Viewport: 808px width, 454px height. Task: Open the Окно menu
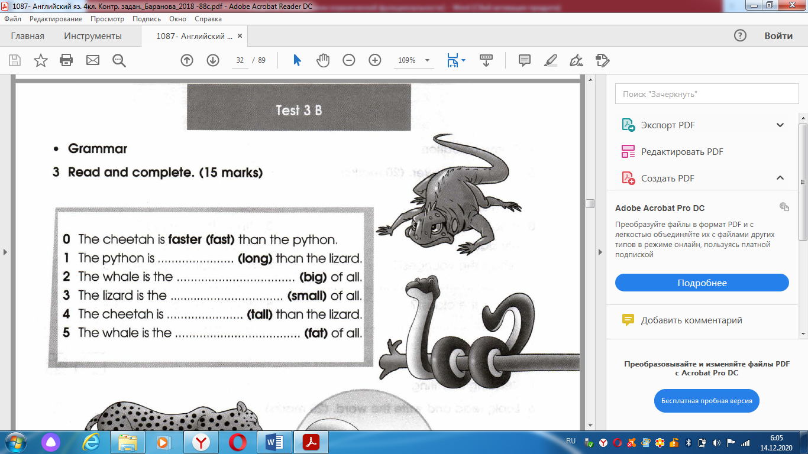click(177, 19)
